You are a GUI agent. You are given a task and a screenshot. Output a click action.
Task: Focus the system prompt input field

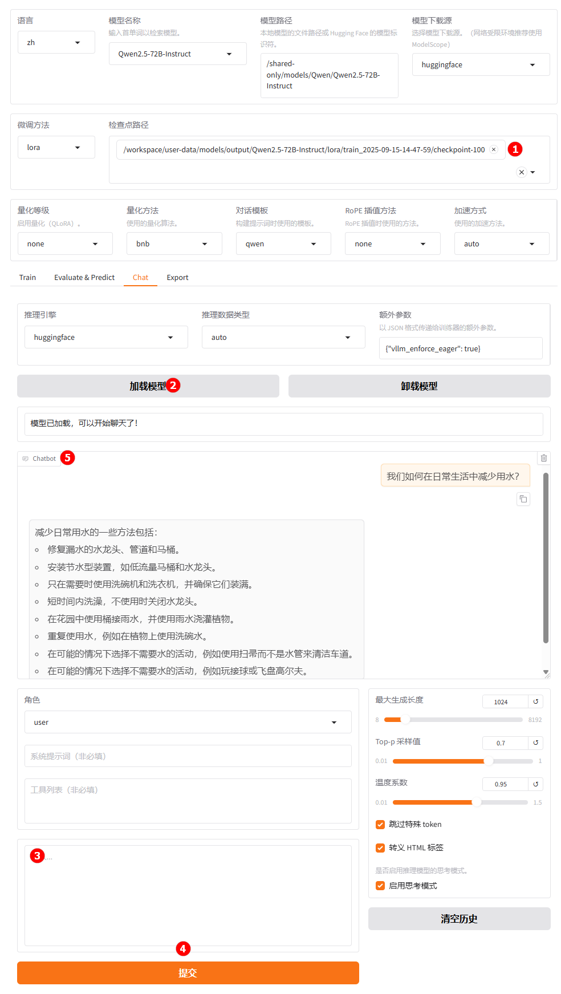tap(188, 756)
